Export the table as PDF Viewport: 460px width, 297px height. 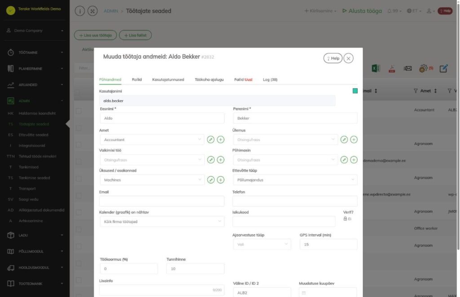click(x=392, y=69)
